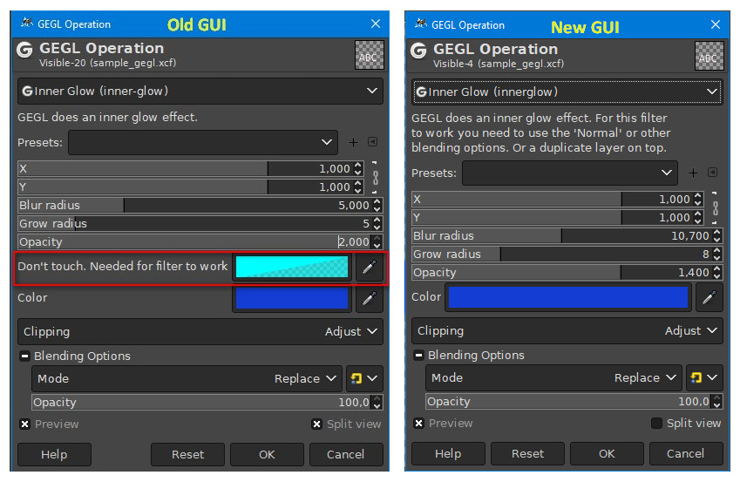
Task: Open Mode Replace dropdown in Old GUI
Action: 187,378
